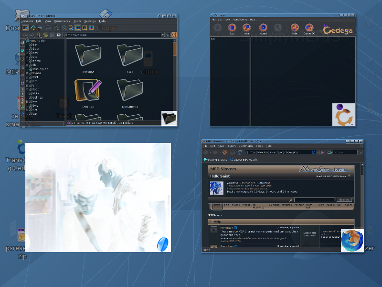Click the Mount icon in Cedega toolbar
Image resolution: width=382 pixels, height=287 pixels.
pyautogui.click(x=263, y=29)
